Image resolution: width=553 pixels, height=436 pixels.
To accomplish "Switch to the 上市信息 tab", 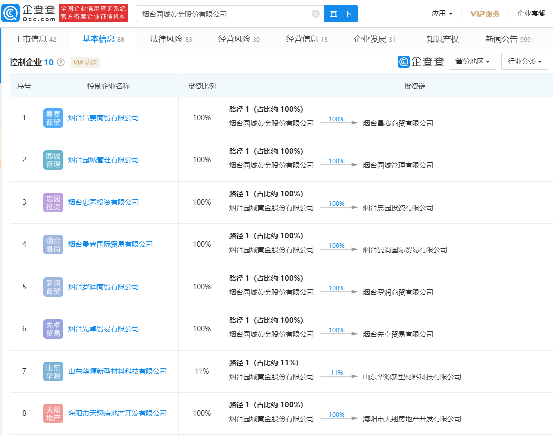I will [35, 39].
